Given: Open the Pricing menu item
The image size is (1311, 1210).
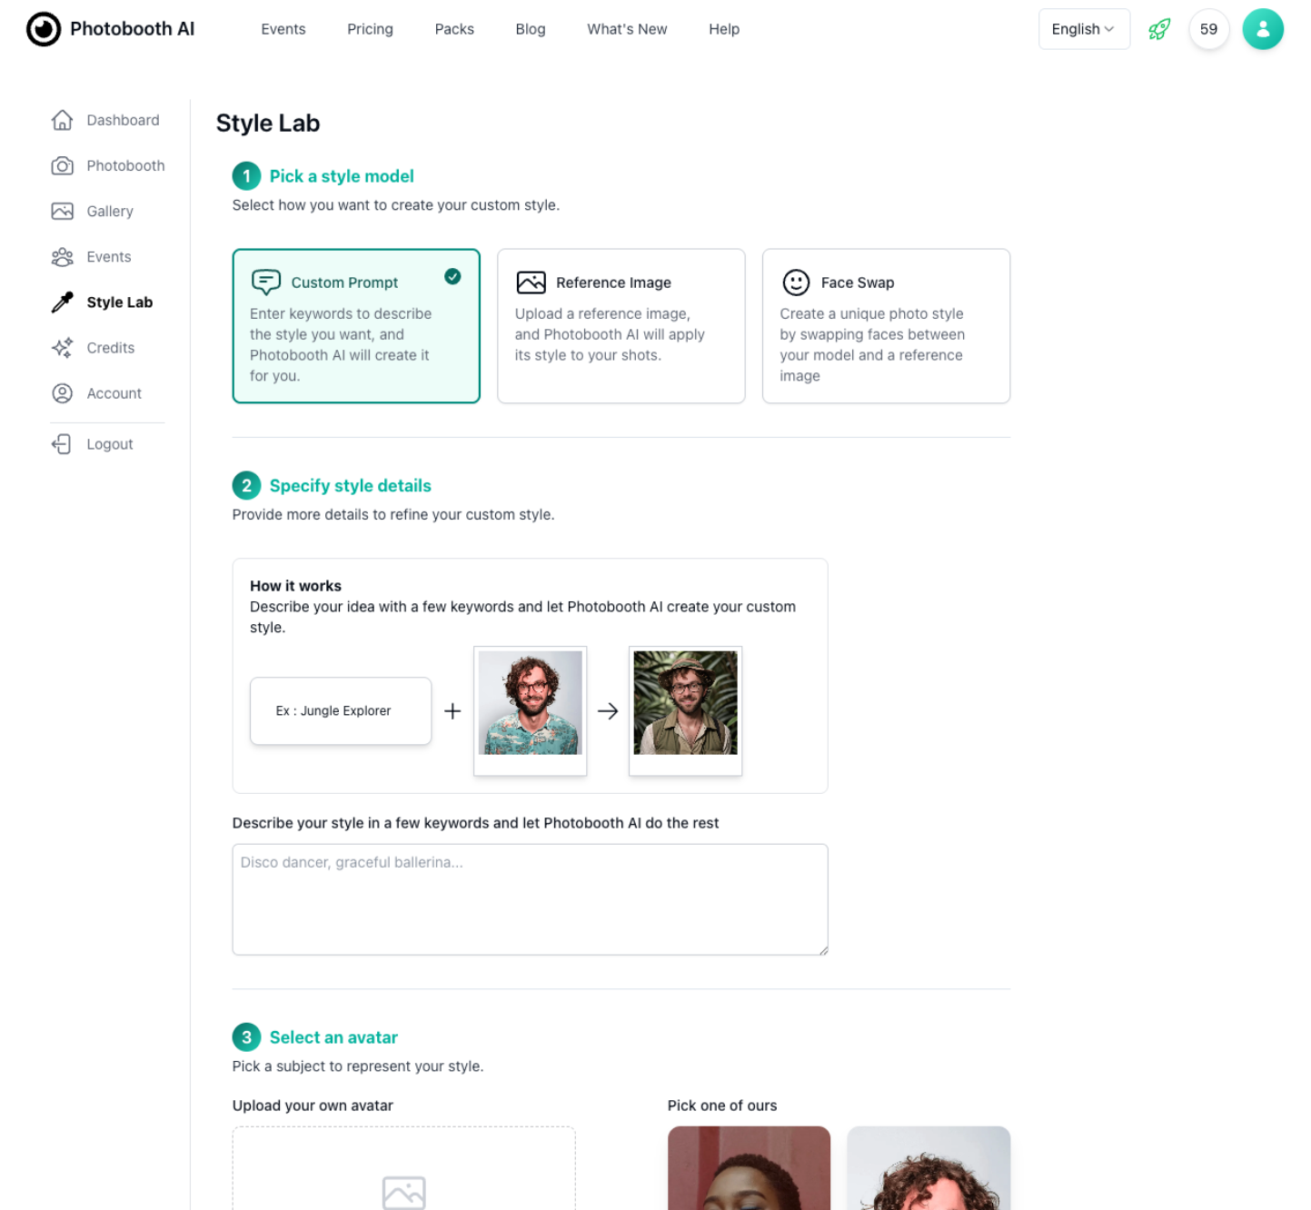Looking at the screenshot, I should pos(370,29).
